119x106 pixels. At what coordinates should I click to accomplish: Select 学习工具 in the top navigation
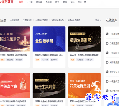click(82, 2)
